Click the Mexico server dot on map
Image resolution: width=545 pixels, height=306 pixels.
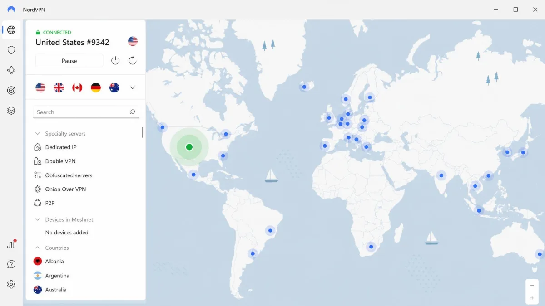point(194,175)
